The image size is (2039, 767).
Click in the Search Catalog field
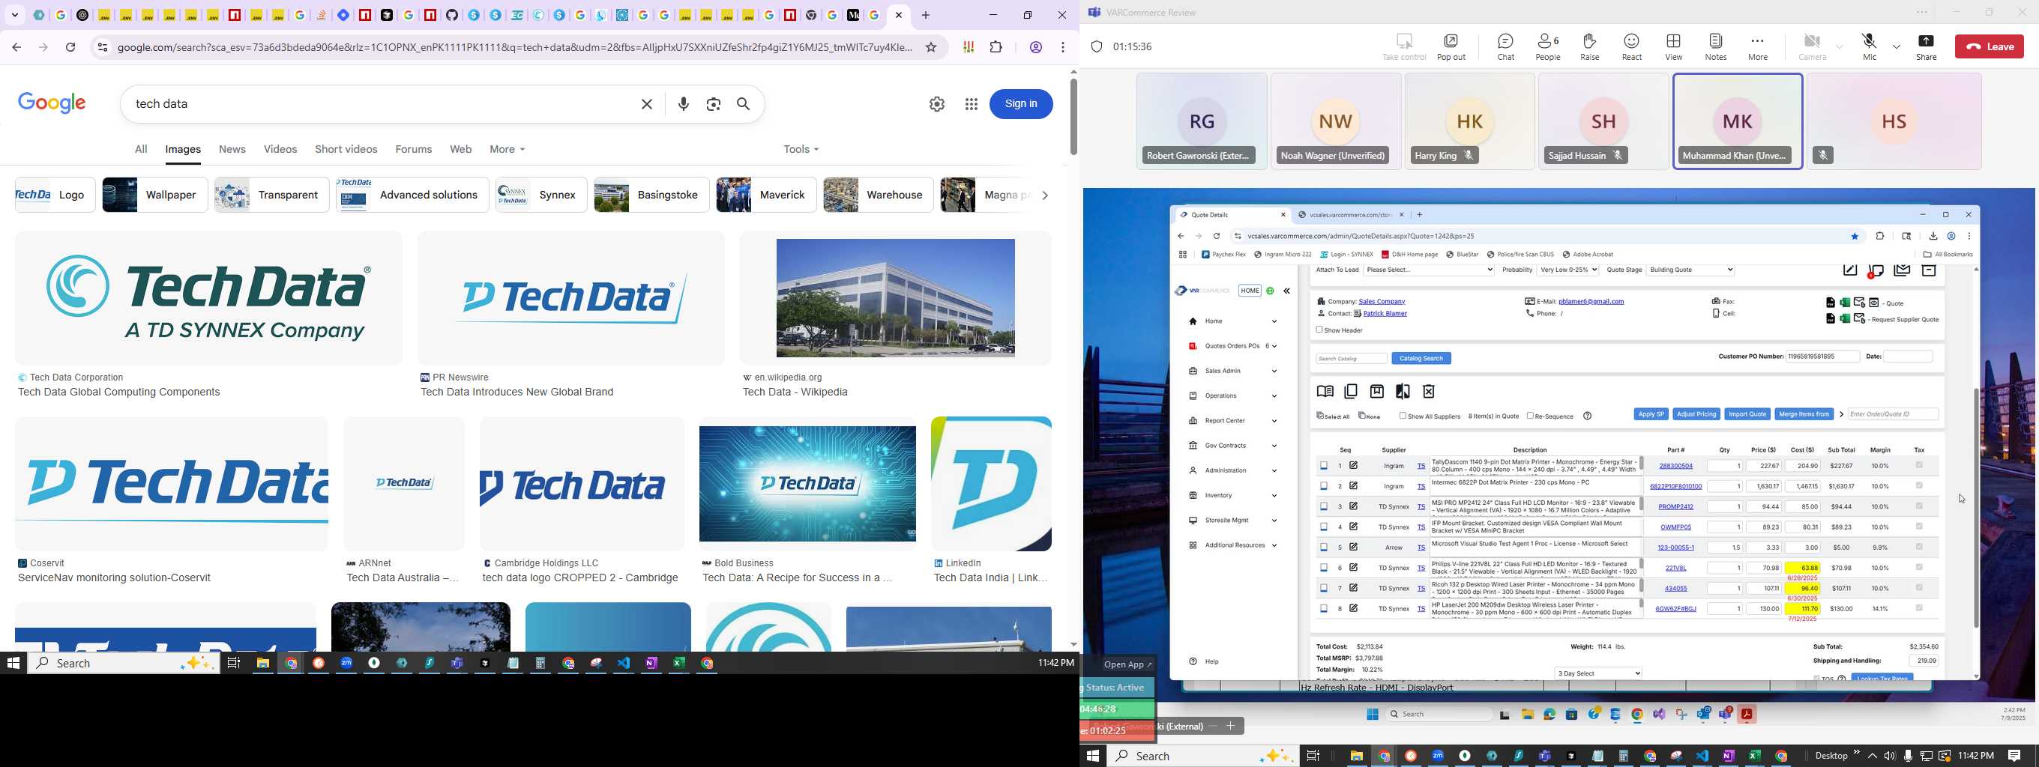(1351, 358)
